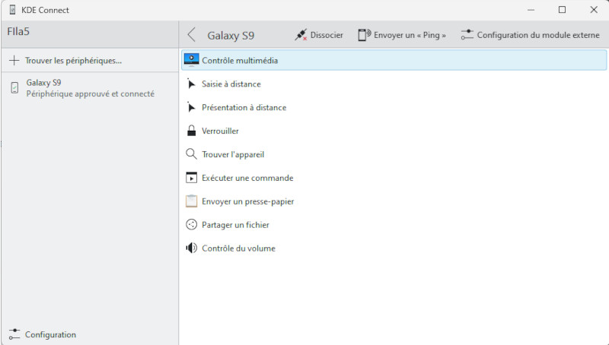609x345 pixels.
Task: Minimize the KDE Connect window
Action: point(531,10)
